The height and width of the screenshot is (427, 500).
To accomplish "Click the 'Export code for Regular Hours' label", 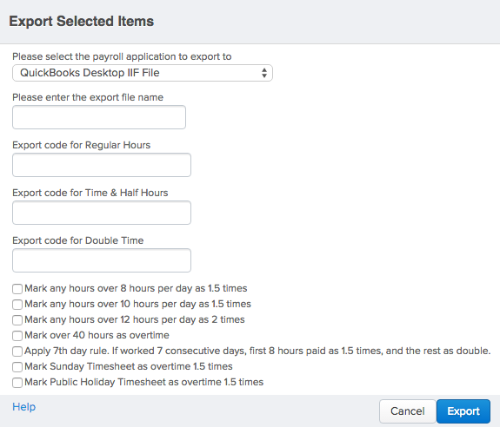I will click(x=82, y=145).
